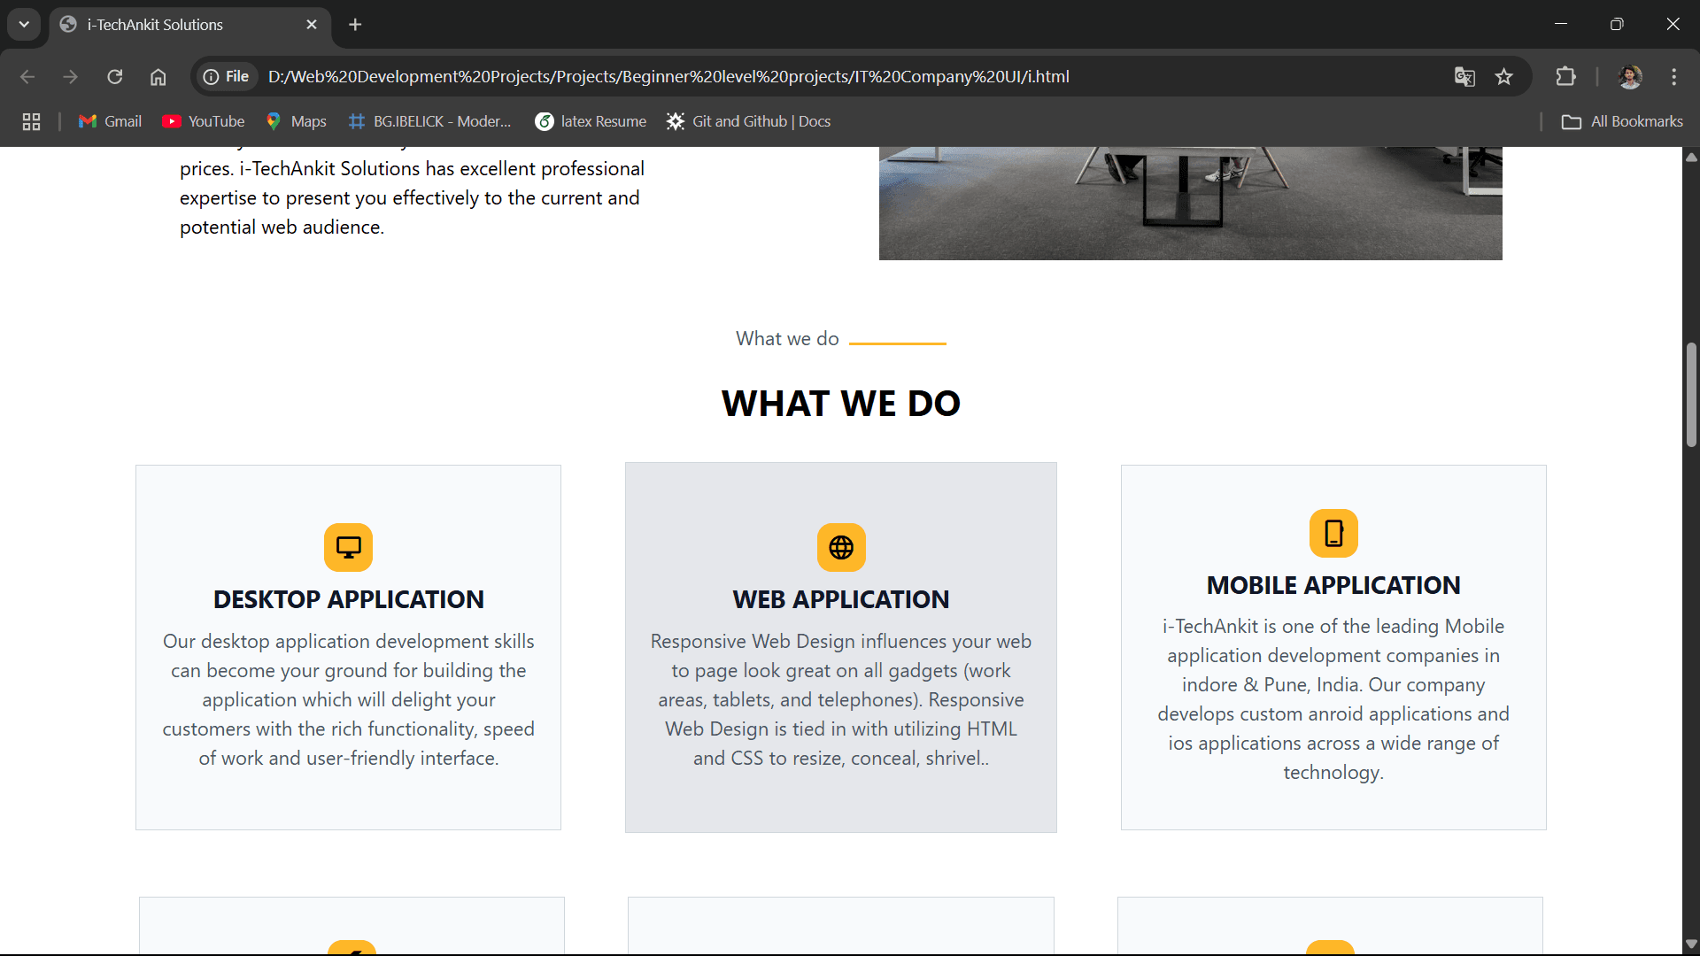This screenshot has height=956, width=1700.
Task: Click the globe icon in Web Application card
Action: 841,547
